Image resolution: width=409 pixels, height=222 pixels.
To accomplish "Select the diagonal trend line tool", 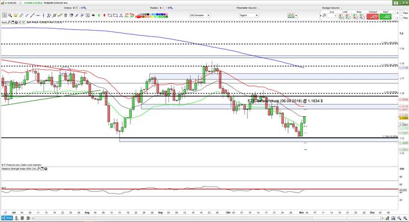I will tap(32, 16).
